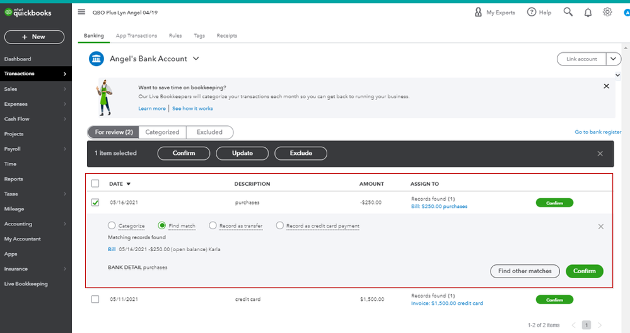Go to next page arrow
The width and height of the screenshot is (630, 333).
point(600,325)
